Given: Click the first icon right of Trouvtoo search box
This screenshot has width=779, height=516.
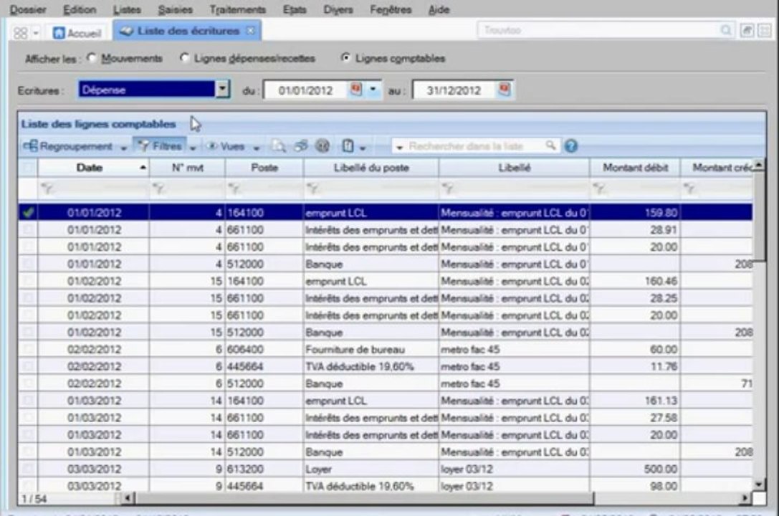Looking at the screenshot, I should click(747, 31).
